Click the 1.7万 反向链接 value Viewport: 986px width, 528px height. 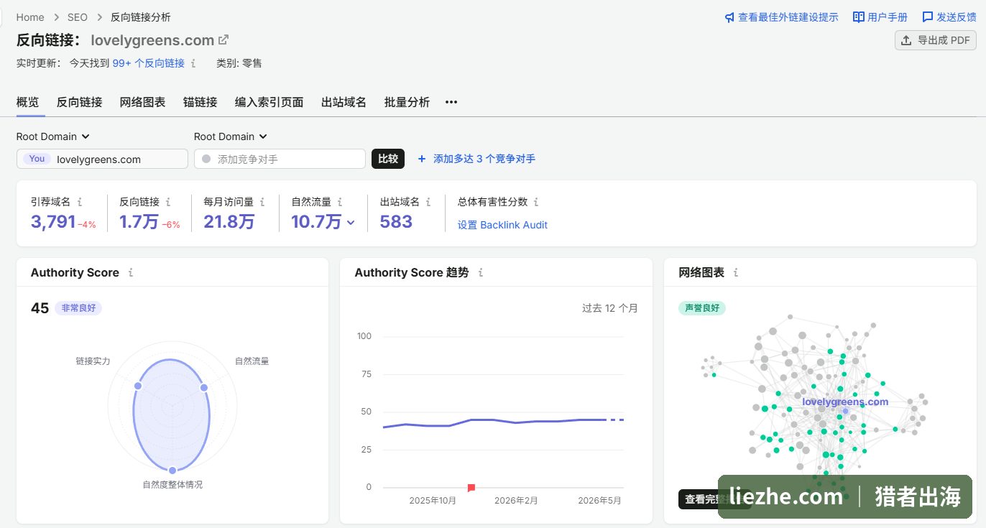click(139, 222)
